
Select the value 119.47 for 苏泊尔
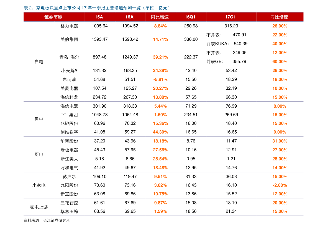pyautogui.click(x=130, y=177)
